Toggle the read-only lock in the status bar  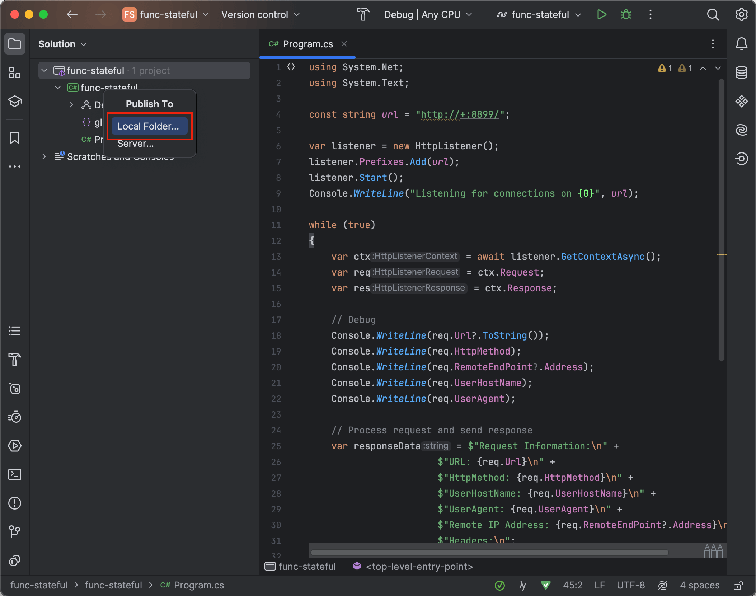[x=738, y=586]
